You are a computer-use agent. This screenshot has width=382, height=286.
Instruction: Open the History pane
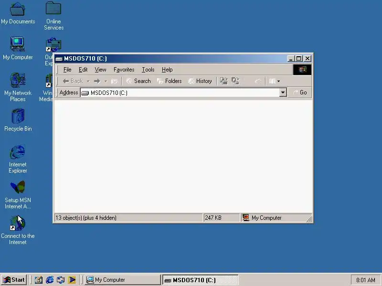(x=200, y=81)
